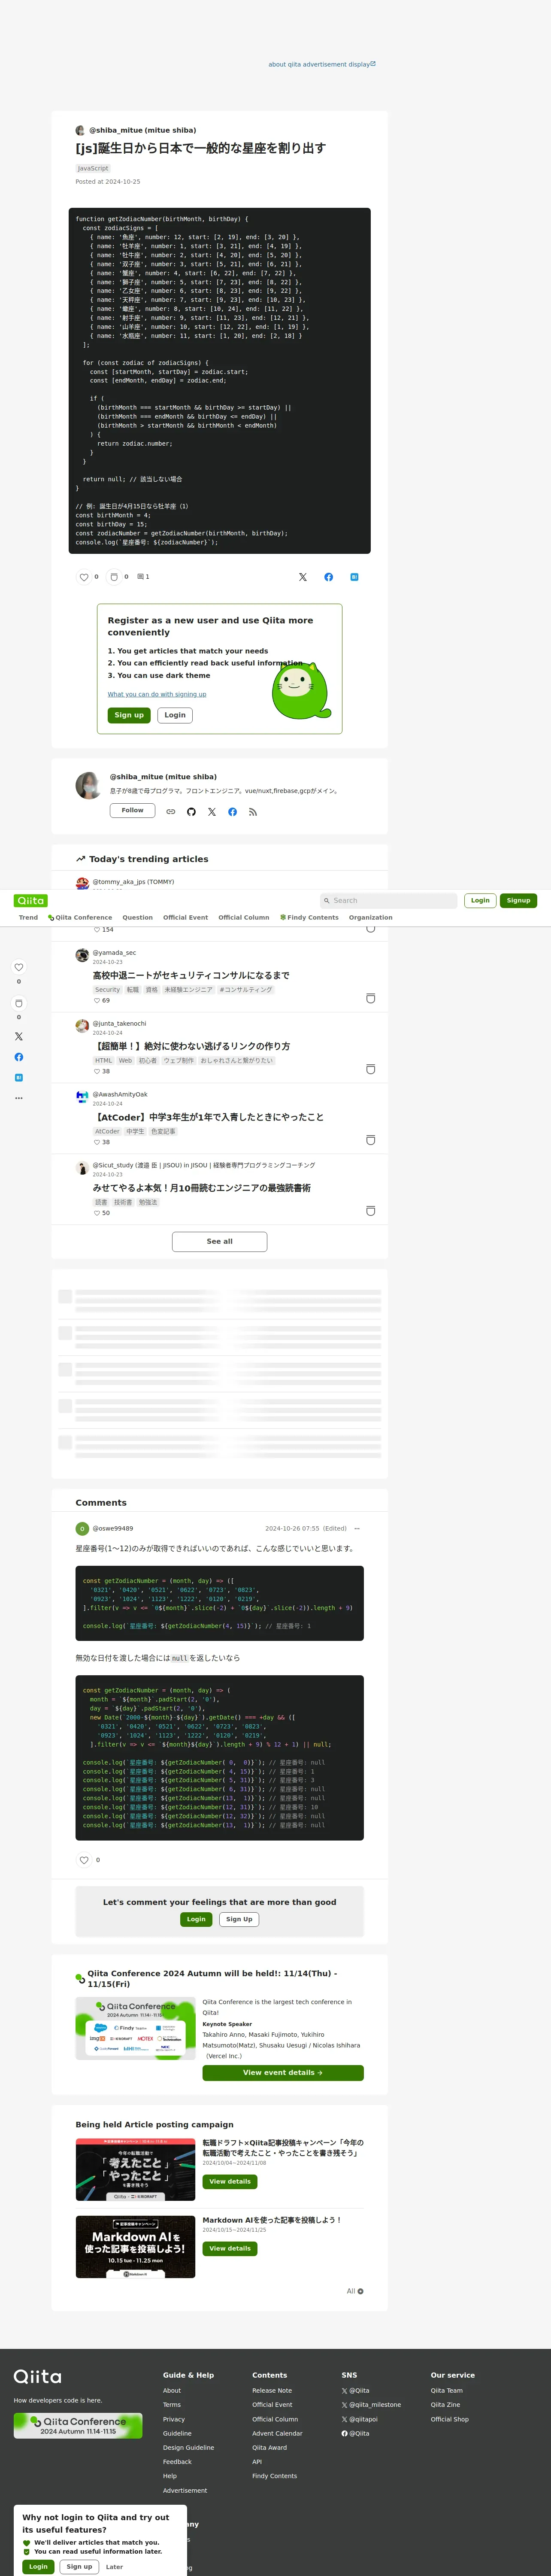
Task: Click Login under 'Let's comment your feelings'
Action: tap(196, 1919)
